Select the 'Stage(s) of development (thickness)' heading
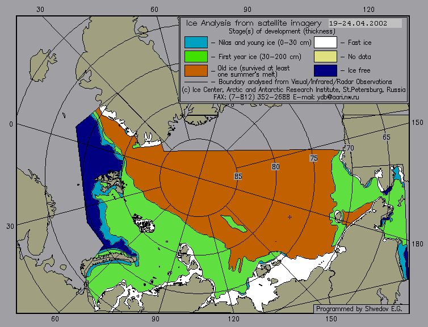The width and height of the screenshot is (428, 327). pos(282,31)
